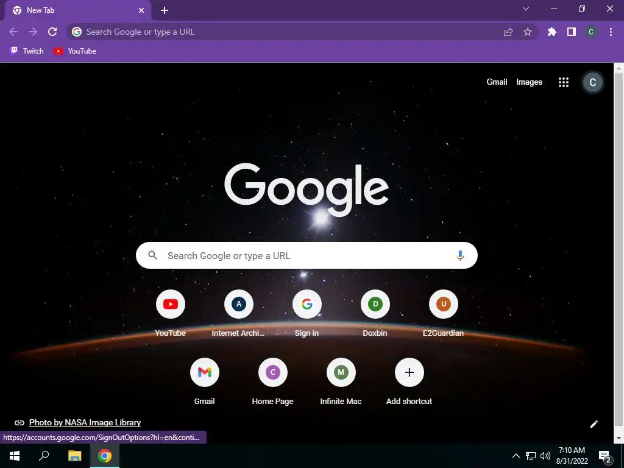Start voice search with microphone icon

point(460,255)
